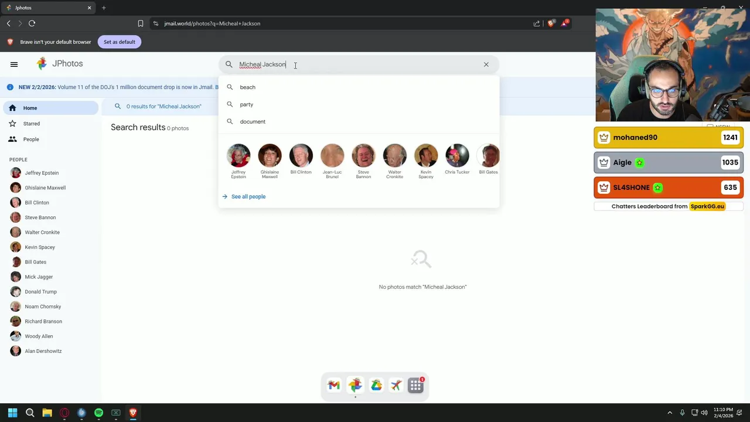Click '0 results for Micheal Jackson' chip
The image size is (750, 422).
point(158,106)
